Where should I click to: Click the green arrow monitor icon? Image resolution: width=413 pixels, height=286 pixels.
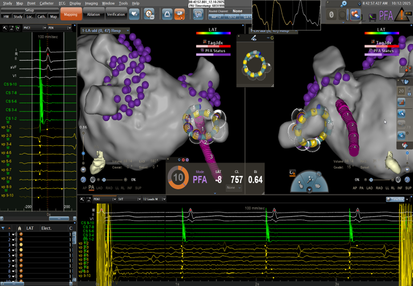(x=372, y=17)
